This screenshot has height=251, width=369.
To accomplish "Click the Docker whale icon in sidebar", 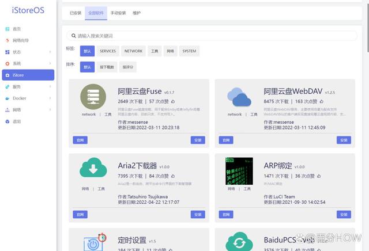I will [x=7, y=98].
